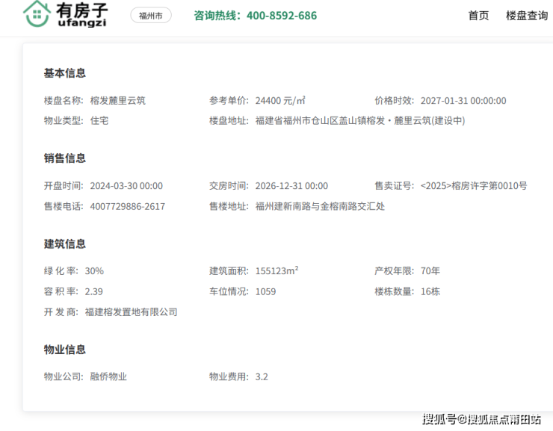
Task: Click the 搜狐号@搜狐焦点莆田站 watermark
Action: tap(481, 419)
